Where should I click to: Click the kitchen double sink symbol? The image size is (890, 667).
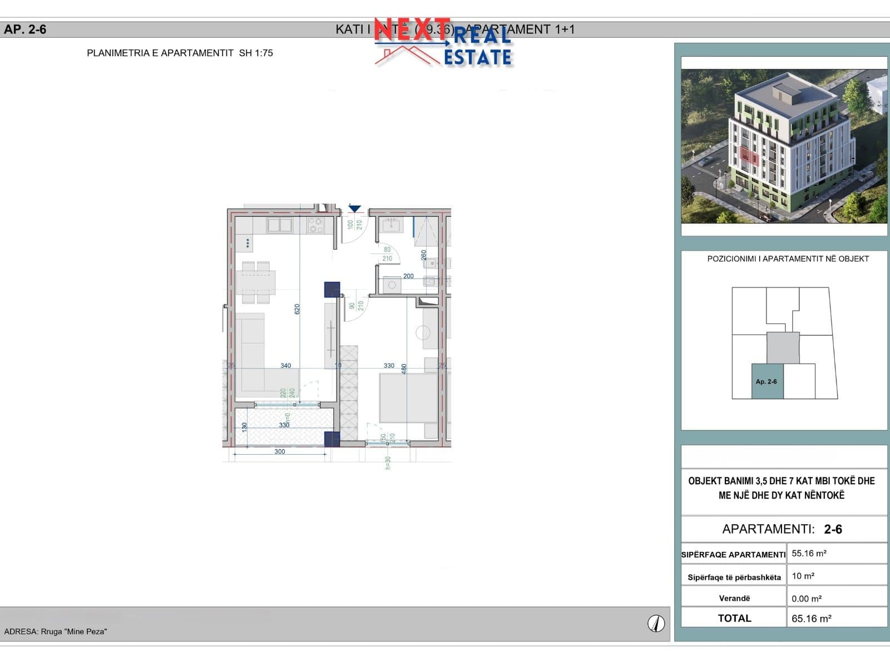coord(279,225)
